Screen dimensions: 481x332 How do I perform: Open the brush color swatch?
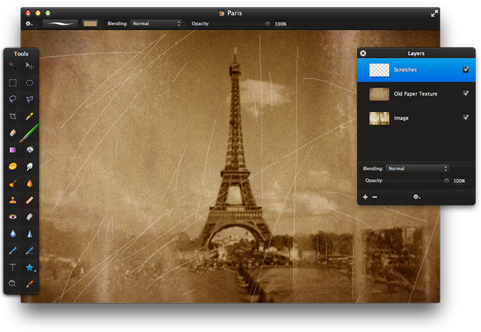(x=90, y=23)
